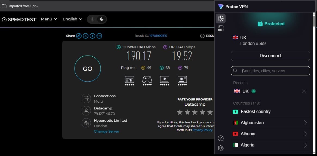Click the Countries (149) heading
Screen dimensions: 317x156
pyautogui.click(x=247, y=103)
